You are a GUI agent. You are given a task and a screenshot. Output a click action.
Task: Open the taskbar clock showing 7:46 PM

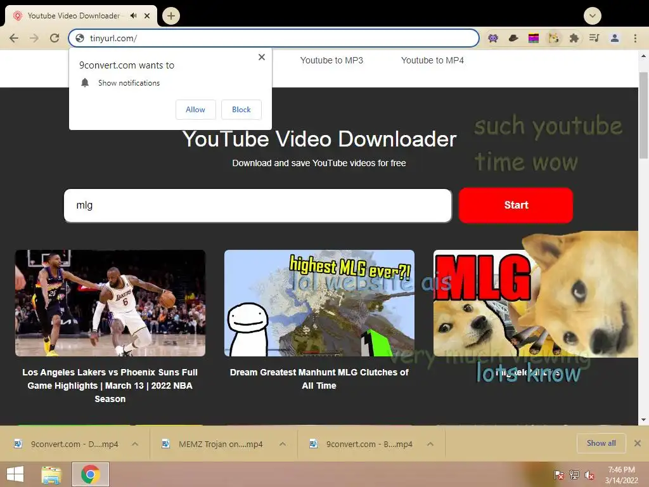pos(621,475)
